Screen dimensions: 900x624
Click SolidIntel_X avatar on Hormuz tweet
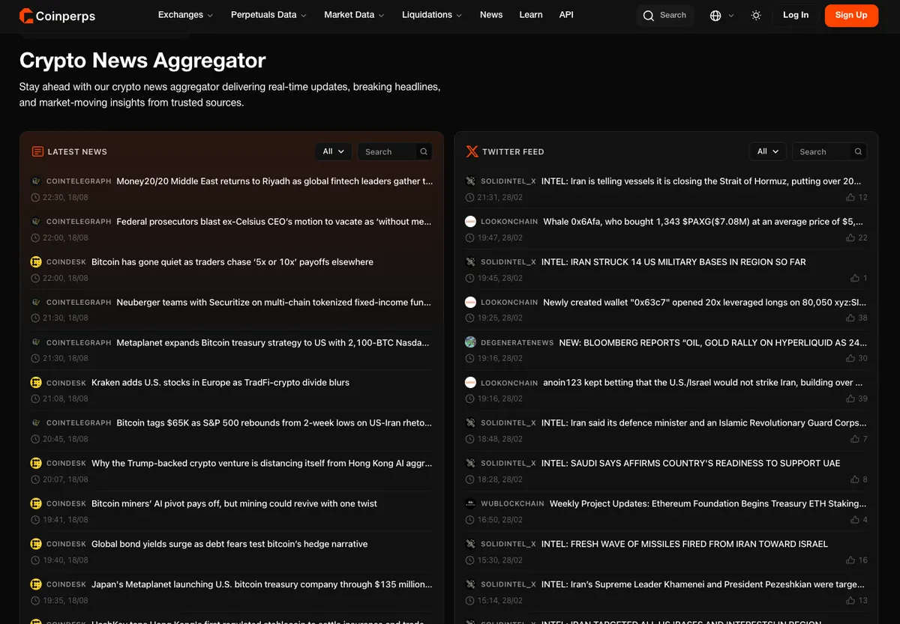pos(470,181)
